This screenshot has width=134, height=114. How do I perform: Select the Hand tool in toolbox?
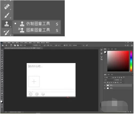(2, 93)
